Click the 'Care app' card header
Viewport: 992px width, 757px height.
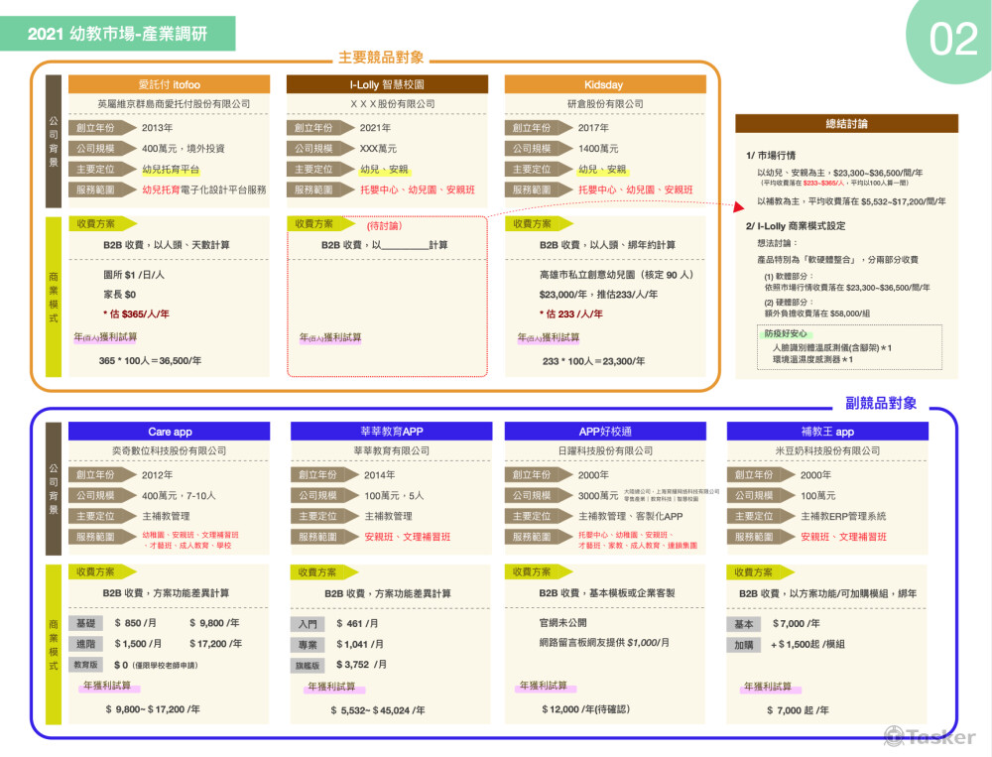[x=169, y=432]
